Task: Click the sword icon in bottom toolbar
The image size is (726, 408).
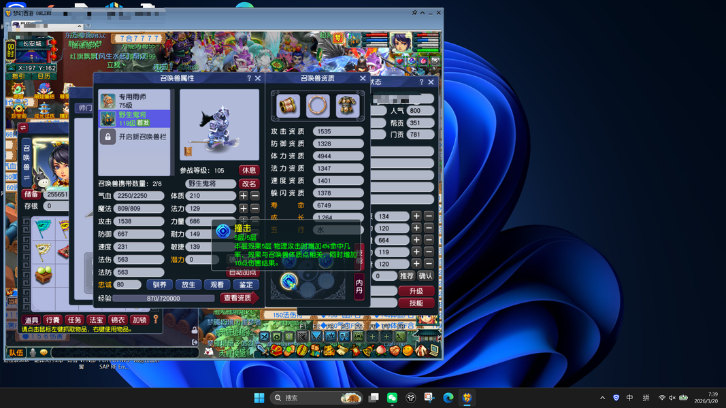Action: tap(262, 351)
